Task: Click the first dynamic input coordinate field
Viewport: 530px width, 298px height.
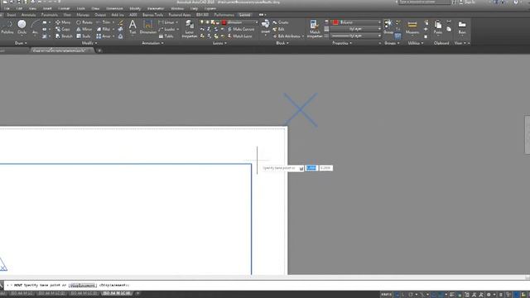Action: click(x=311, y=168)
